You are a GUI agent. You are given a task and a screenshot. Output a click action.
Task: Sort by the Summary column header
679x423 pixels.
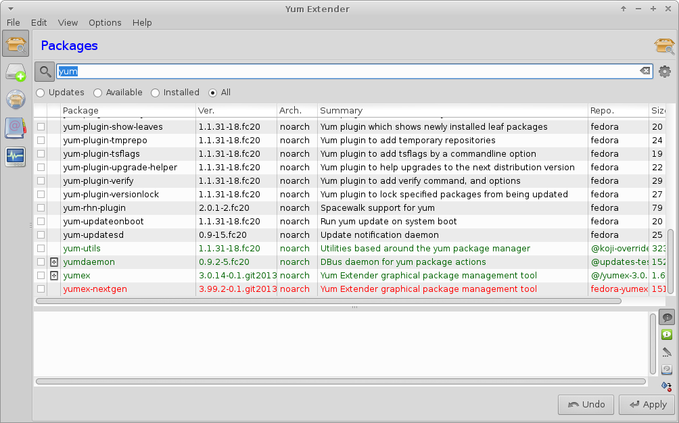pyautogui.click(x=452, y=110)
